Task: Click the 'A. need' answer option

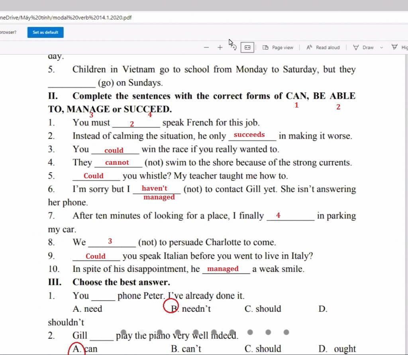Action: (87, 309)
